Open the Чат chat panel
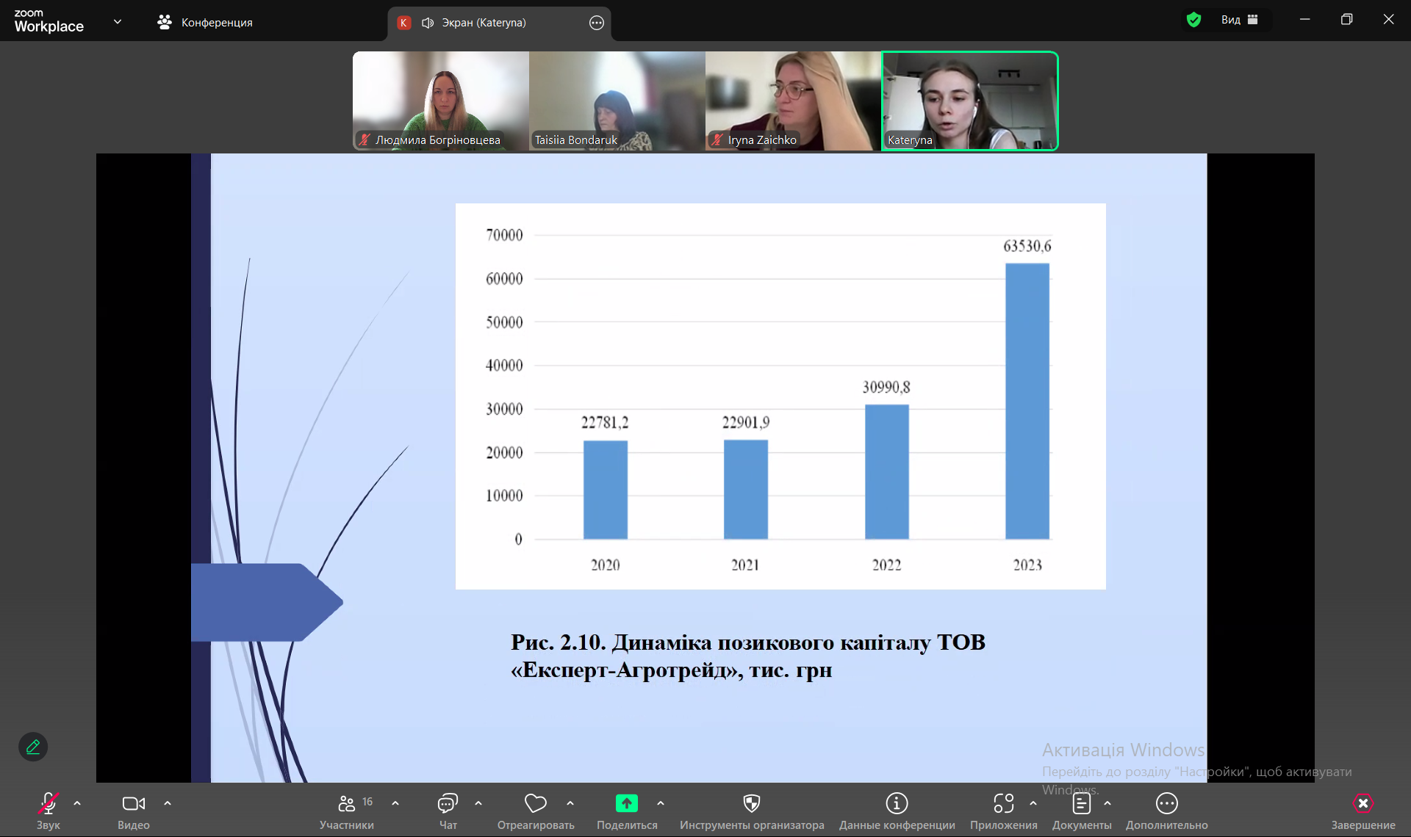This screenshot has width=1411, height=837. click(x=448, y=804)
